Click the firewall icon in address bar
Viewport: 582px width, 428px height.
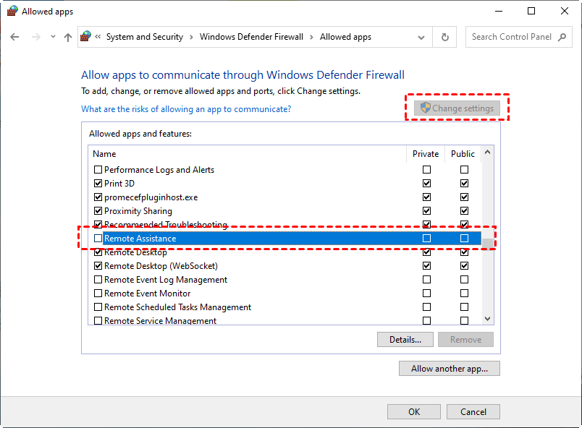point(85,36)
